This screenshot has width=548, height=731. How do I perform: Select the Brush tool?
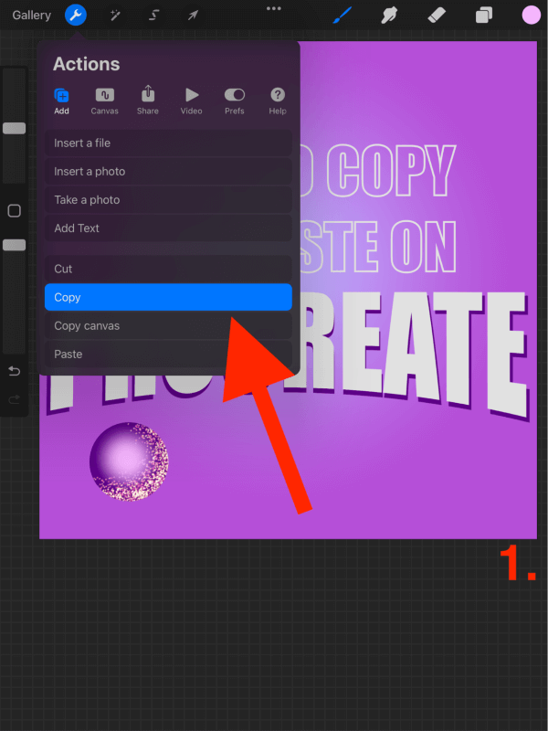point(342,15)
